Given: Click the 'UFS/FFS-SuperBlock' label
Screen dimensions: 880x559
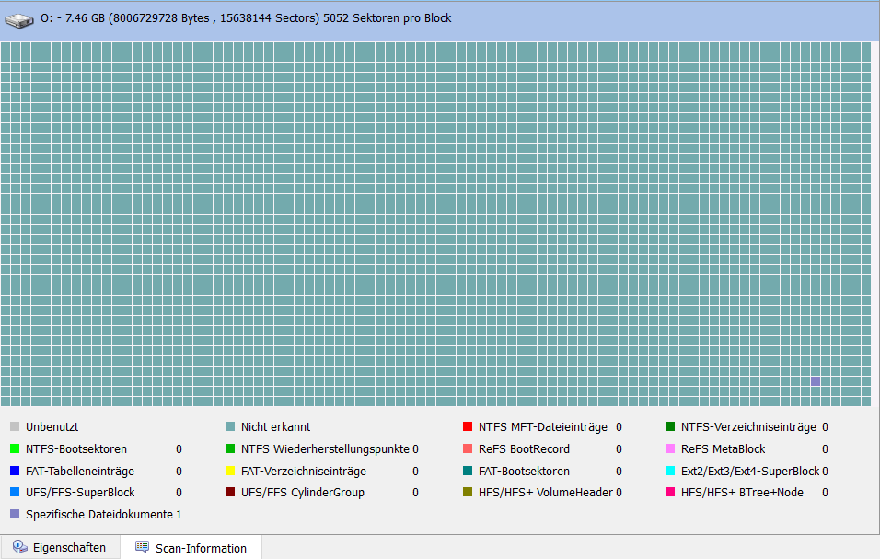Looking at the screenshot, I should 80,492.
